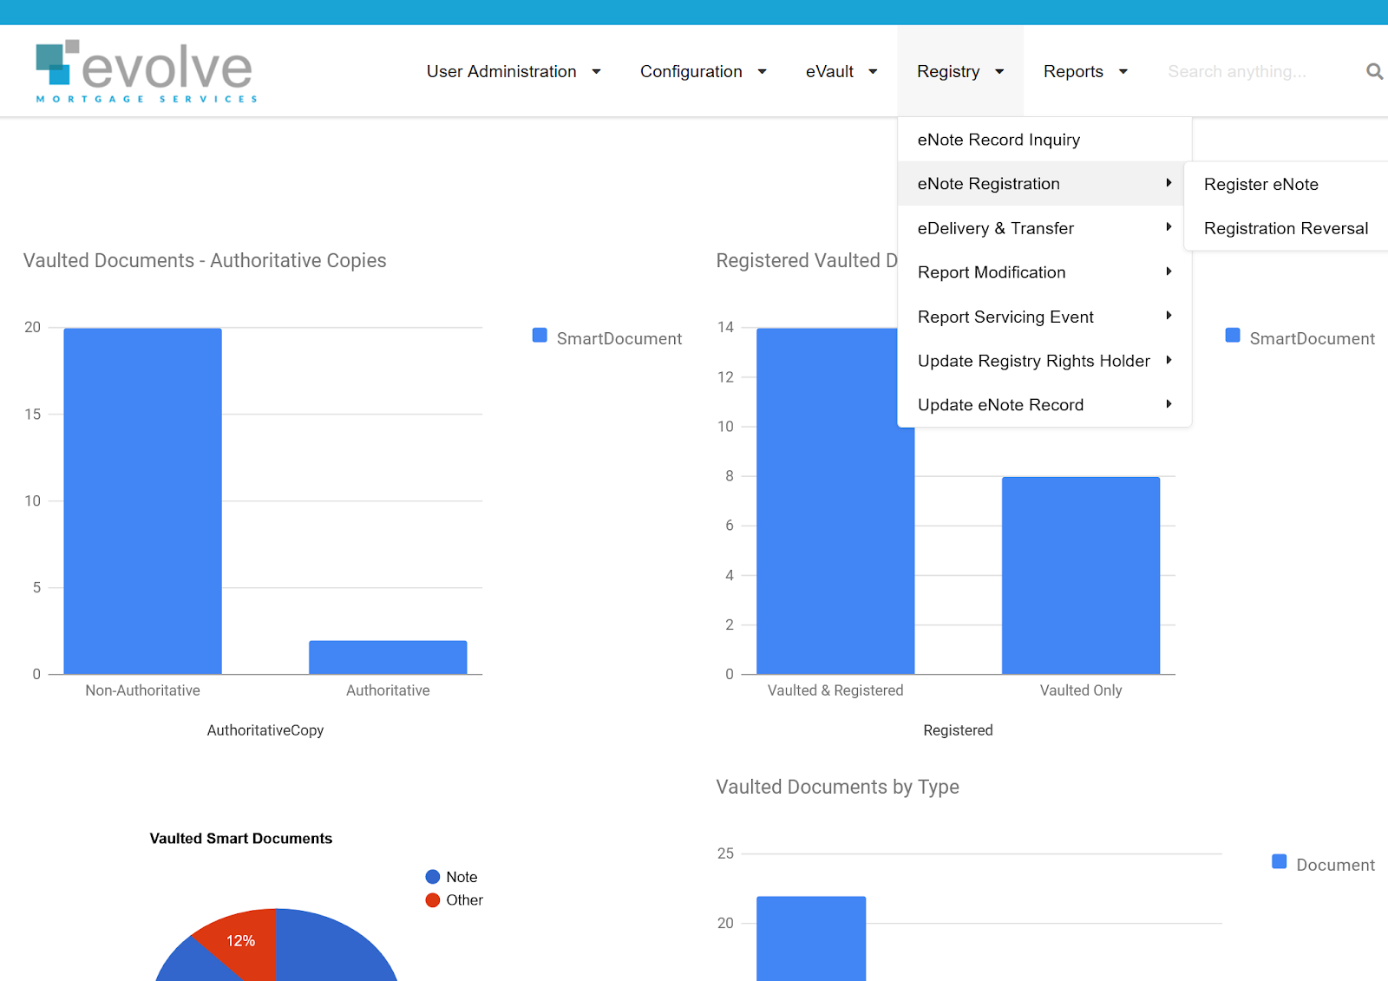The height and width of the screenshot is (981, 1388).
Task: Open the Configuration menu
Action: 703,71
